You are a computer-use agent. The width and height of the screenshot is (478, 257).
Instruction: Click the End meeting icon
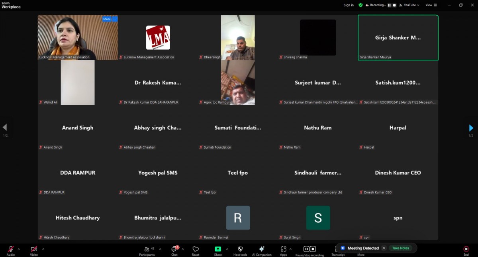click(466, 249)
